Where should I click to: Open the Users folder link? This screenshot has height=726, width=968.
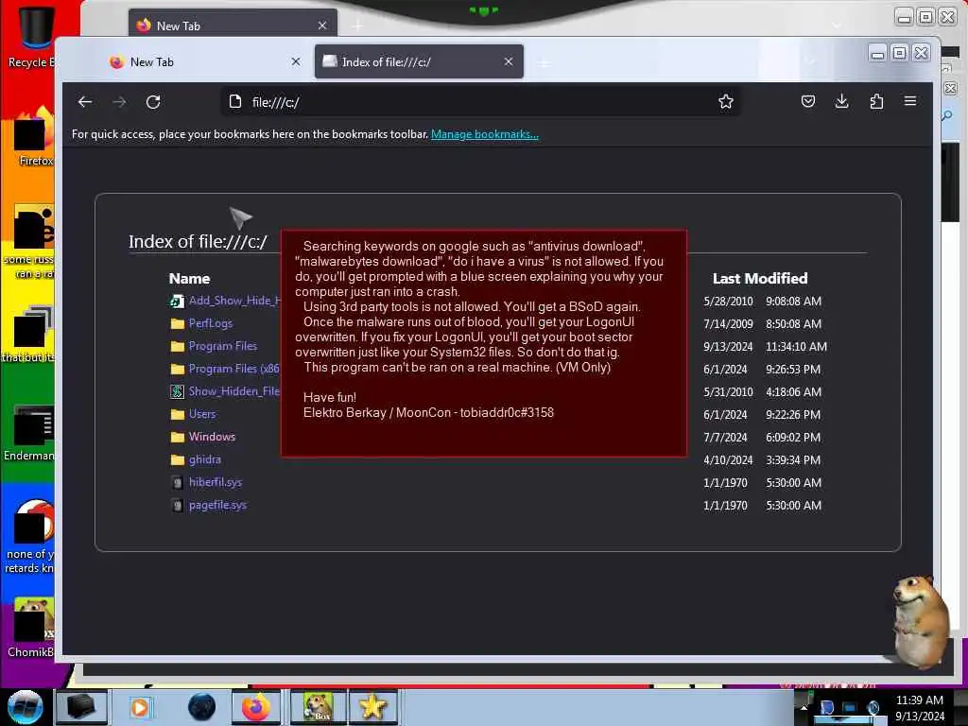click(x=202, y=414)
